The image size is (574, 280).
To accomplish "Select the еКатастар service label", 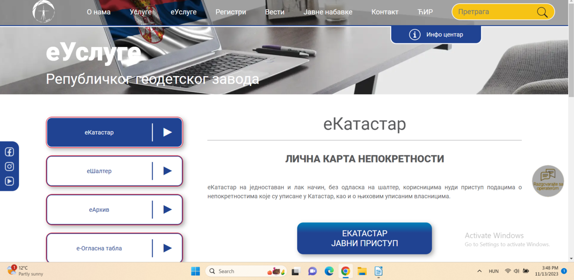I will 99,133.
